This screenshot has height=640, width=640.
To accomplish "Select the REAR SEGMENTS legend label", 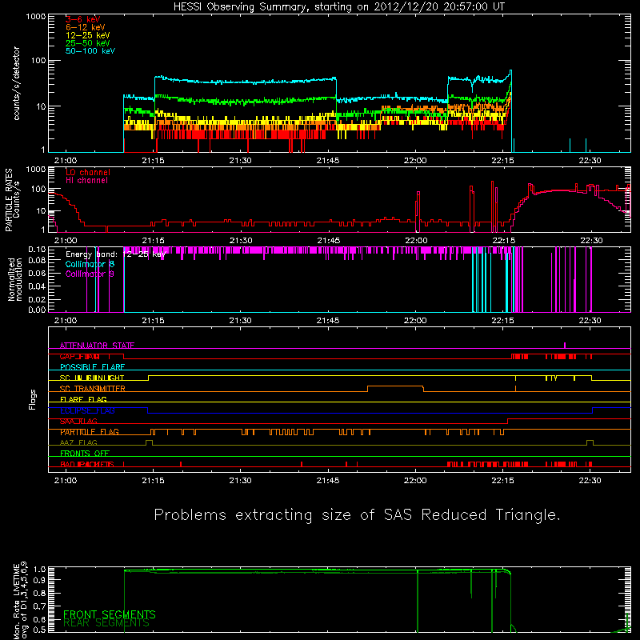I will pos(106,623).
